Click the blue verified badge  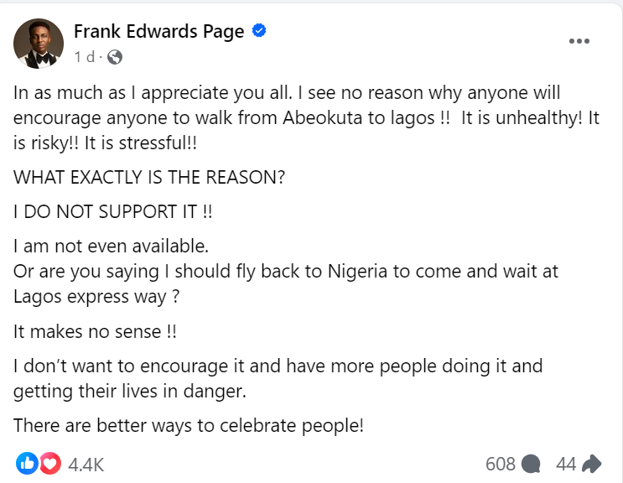[259, 32]
